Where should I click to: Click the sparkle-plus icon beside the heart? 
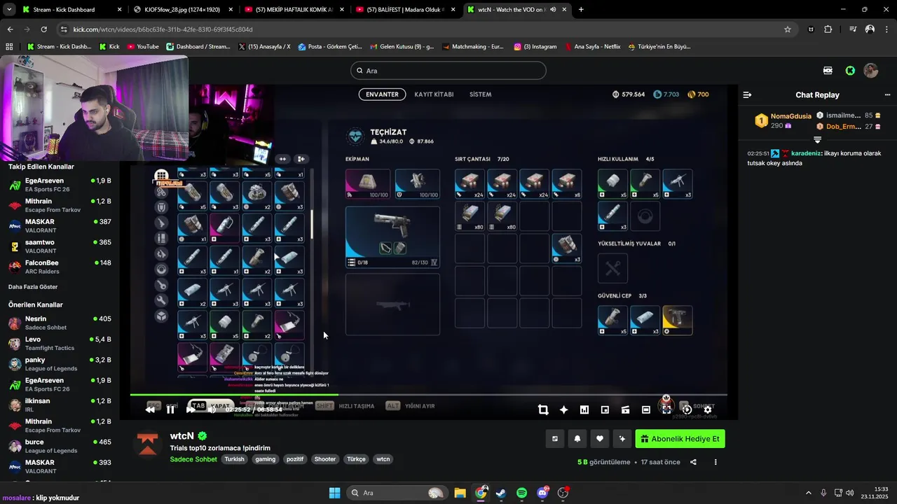tap(622, 439)
